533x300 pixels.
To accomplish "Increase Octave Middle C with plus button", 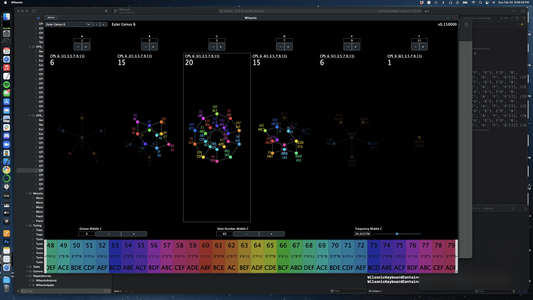I will tap(134, 234).
